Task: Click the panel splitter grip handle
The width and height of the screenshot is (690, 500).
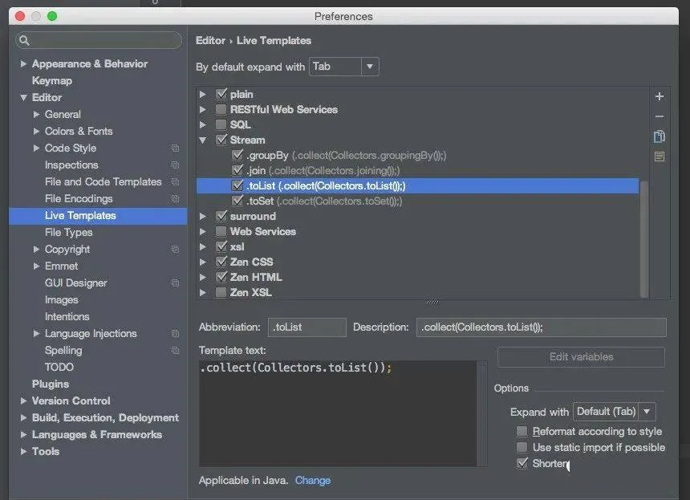Action: point(432,303)
